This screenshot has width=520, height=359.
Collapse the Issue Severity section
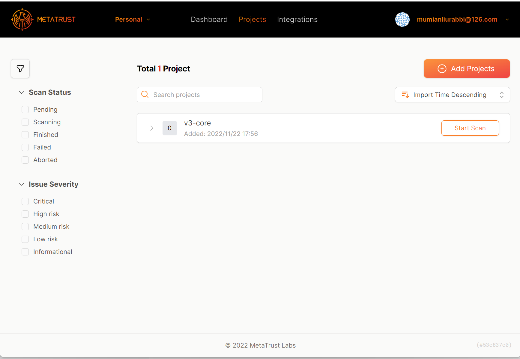tap(22, 184)
